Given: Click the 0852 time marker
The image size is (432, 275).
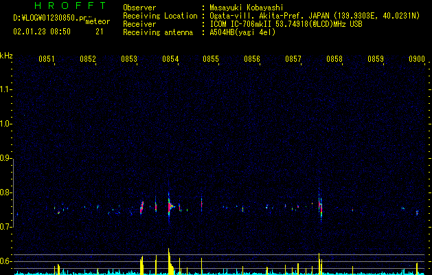Looking at the screenshot, I should click(88, 58).
